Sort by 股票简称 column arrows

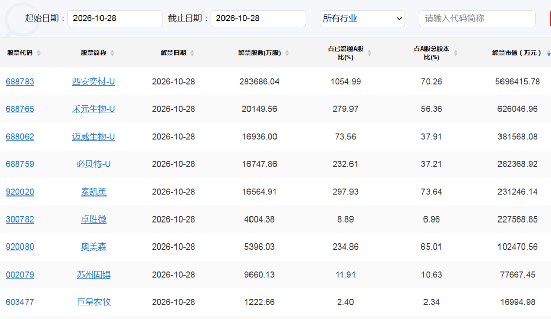(x=112, y=53)
